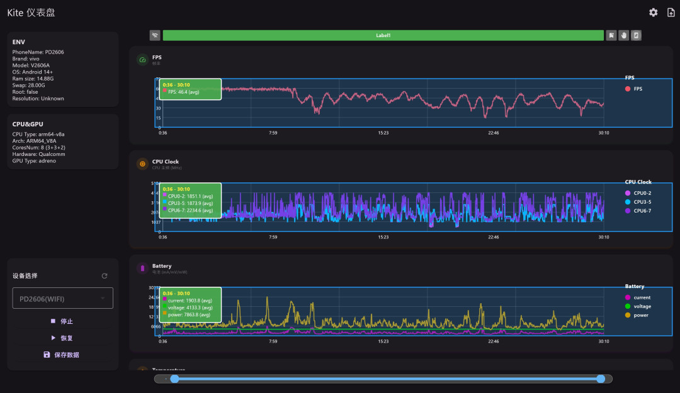
Task: Click the FPS speedometer panel icon
Action: pos(142,60)
